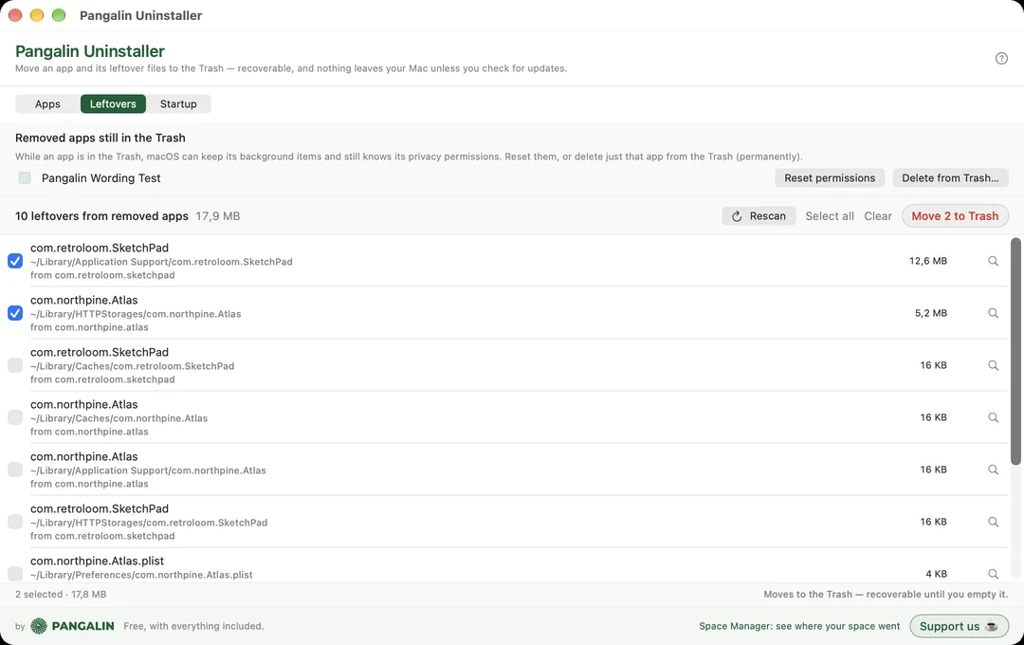
Task: Click path ~/Library/Caches/com.retroloom.SketchPad
Action: coord(132,366)
